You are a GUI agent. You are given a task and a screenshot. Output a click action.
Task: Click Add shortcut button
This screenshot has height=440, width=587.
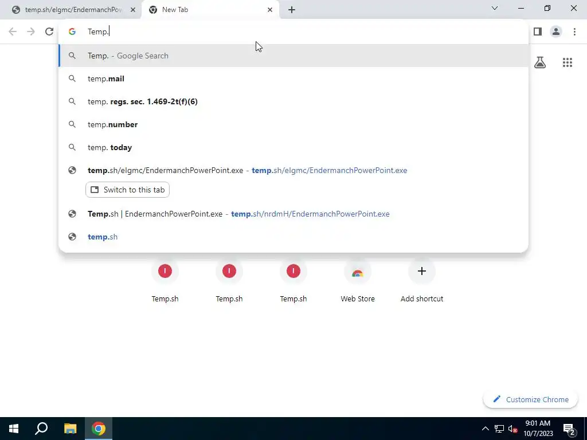422,280
